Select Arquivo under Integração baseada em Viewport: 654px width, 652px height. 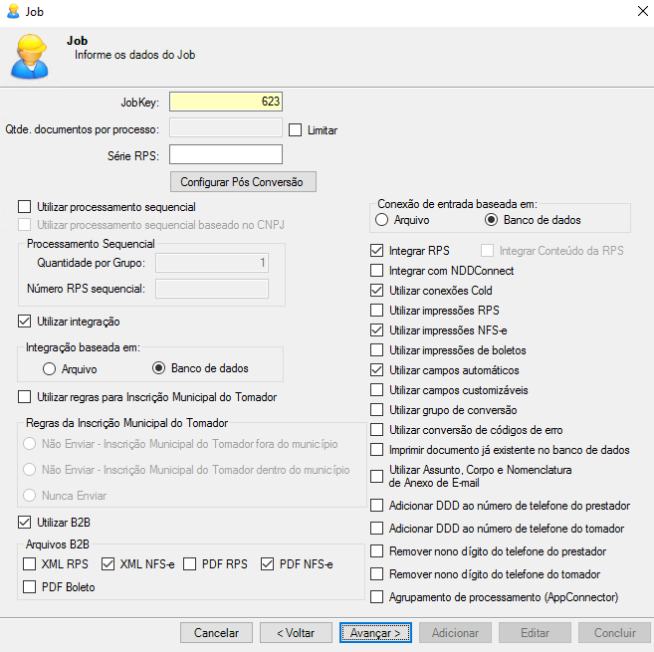pyautogui.click(x=49, y=369)
